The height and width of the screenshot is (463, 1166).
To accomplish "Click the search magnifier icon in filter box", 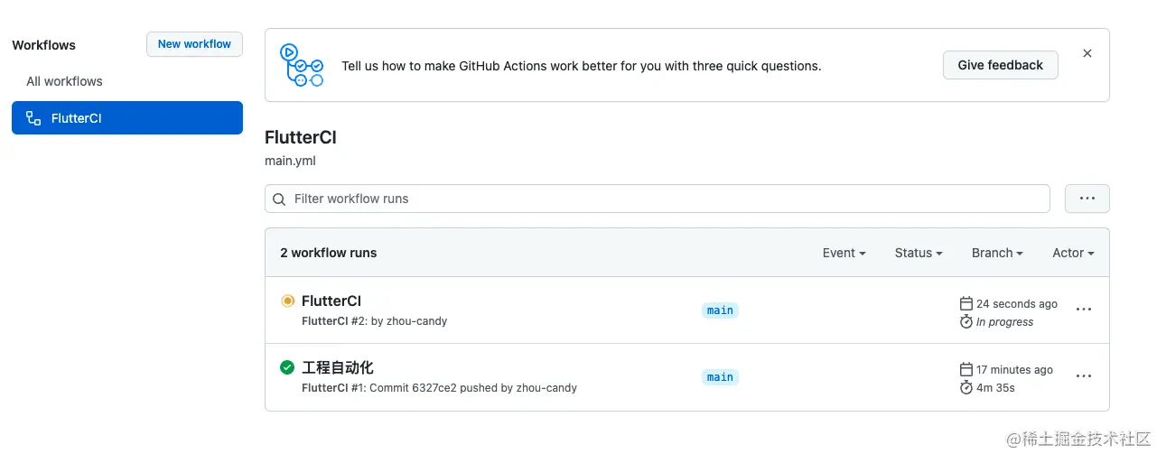I will pos(279,199).
